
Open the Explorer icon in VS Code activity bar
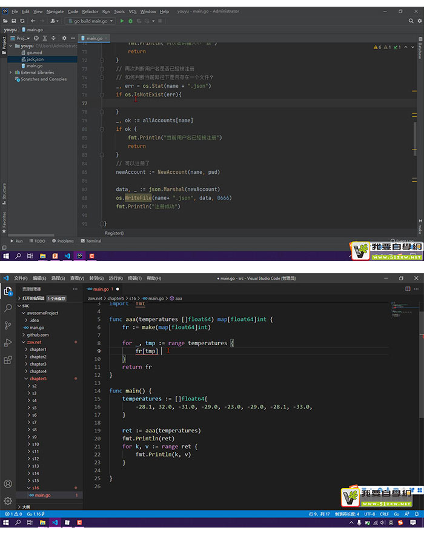tap(8, 291)
